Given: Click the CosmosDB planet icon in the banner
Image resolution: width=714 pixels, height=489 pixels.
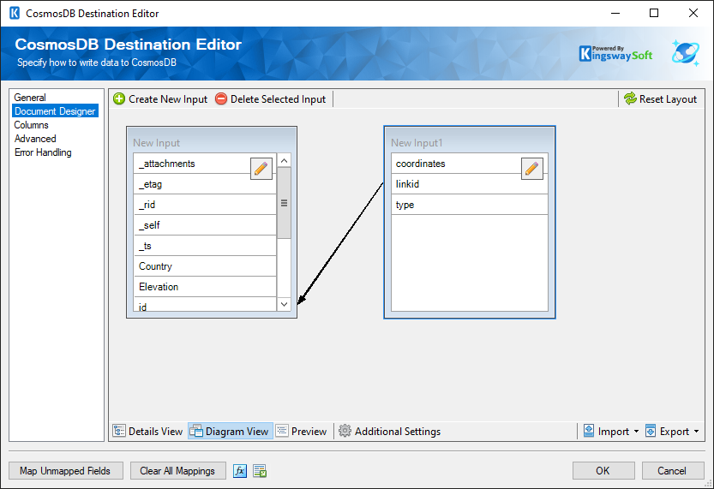Looking at the screenshot, I should (x=686, y=53).
